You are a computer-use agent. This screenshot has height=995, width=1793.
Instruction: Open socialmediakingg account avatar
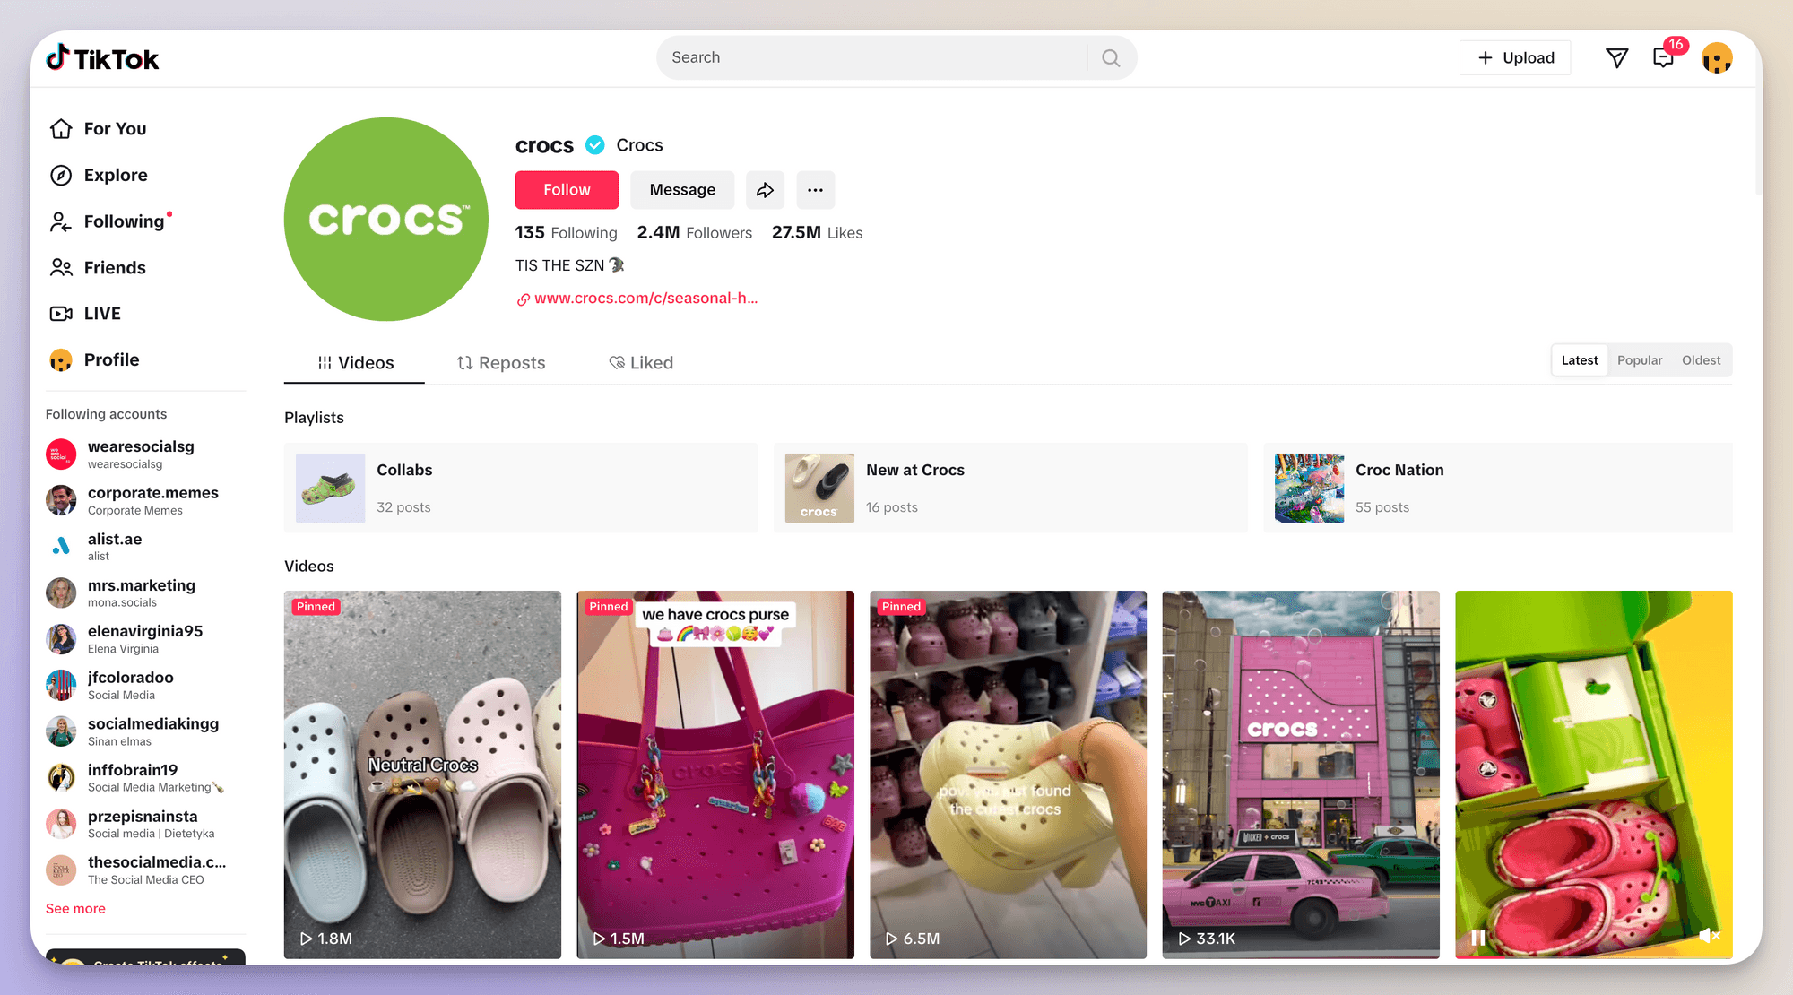[x=61, y=731]
